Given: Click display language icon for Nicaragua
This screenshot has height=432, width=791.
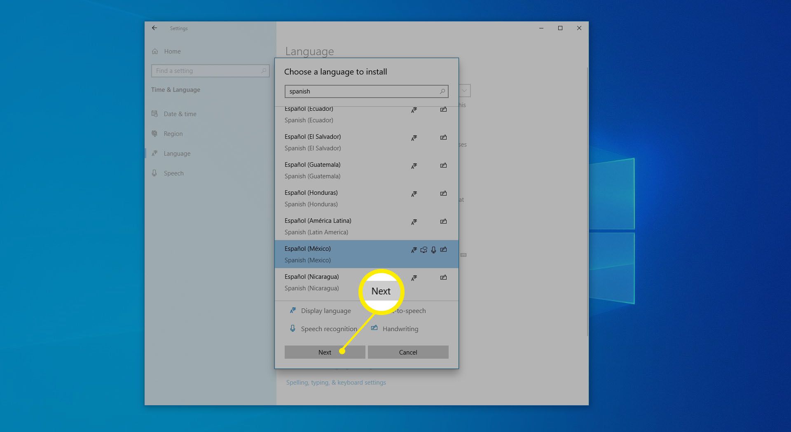Looking at the screenshot, I should (414, 278).
